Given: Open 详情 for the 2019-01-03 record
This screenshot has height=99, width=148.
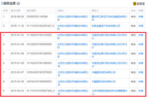Looking at the screenshot, I should coord(141,35).
